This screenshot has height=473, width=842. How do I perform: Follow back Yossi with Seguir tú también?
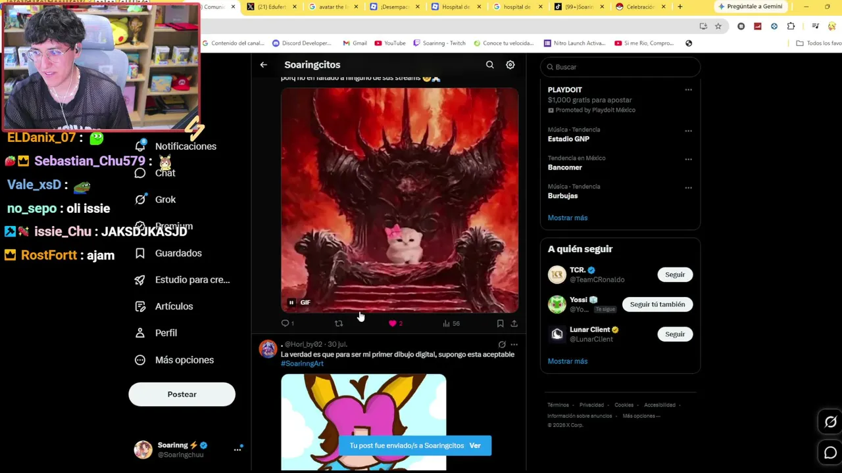point(657,304)
